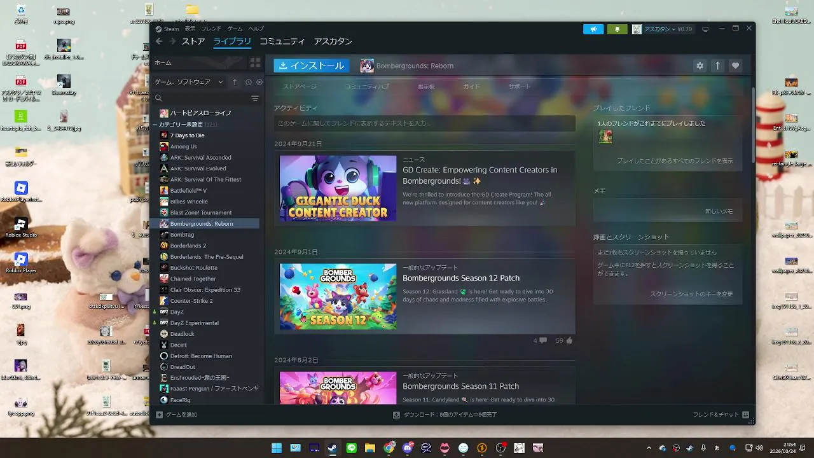Open Windows Start button on taskbar
814x458 pixels.
277,448
